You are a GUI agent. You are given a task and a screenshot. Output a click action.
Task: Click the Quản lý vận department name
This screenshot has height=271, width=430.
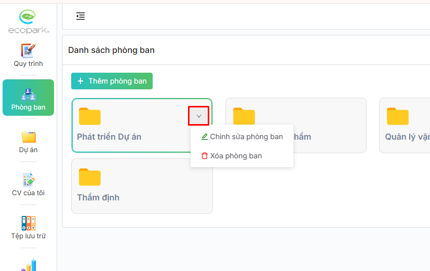[x=407, y=137]
